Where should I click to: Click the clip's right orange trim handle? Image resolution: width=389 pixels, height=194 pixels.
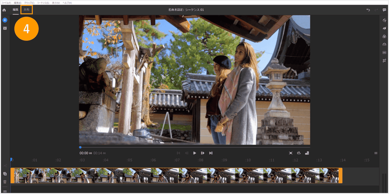coord(341,176)
